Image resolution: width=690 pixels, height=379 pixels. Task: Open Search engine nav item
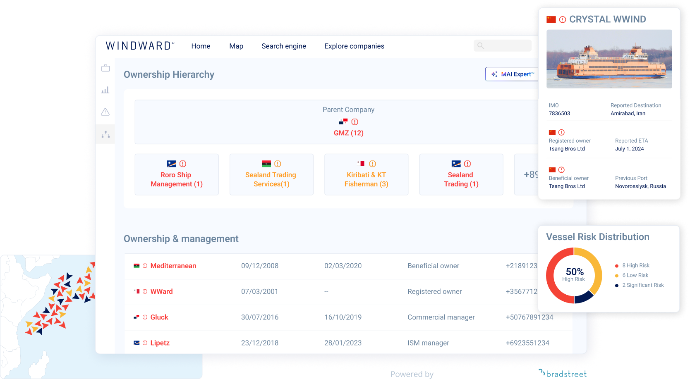point(284,46)
